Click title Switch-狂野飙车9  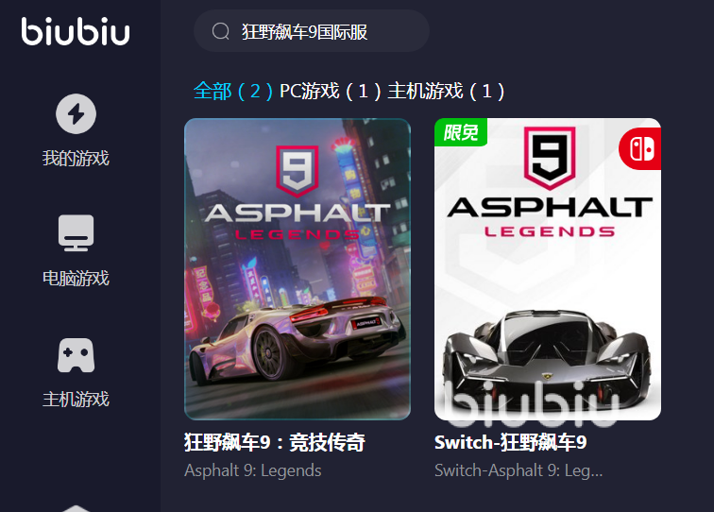pos(510,442)
